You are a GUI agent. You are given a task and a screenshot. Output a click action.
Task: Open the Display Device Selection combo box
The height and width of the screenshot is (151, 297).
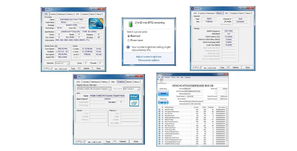point(94,89)
